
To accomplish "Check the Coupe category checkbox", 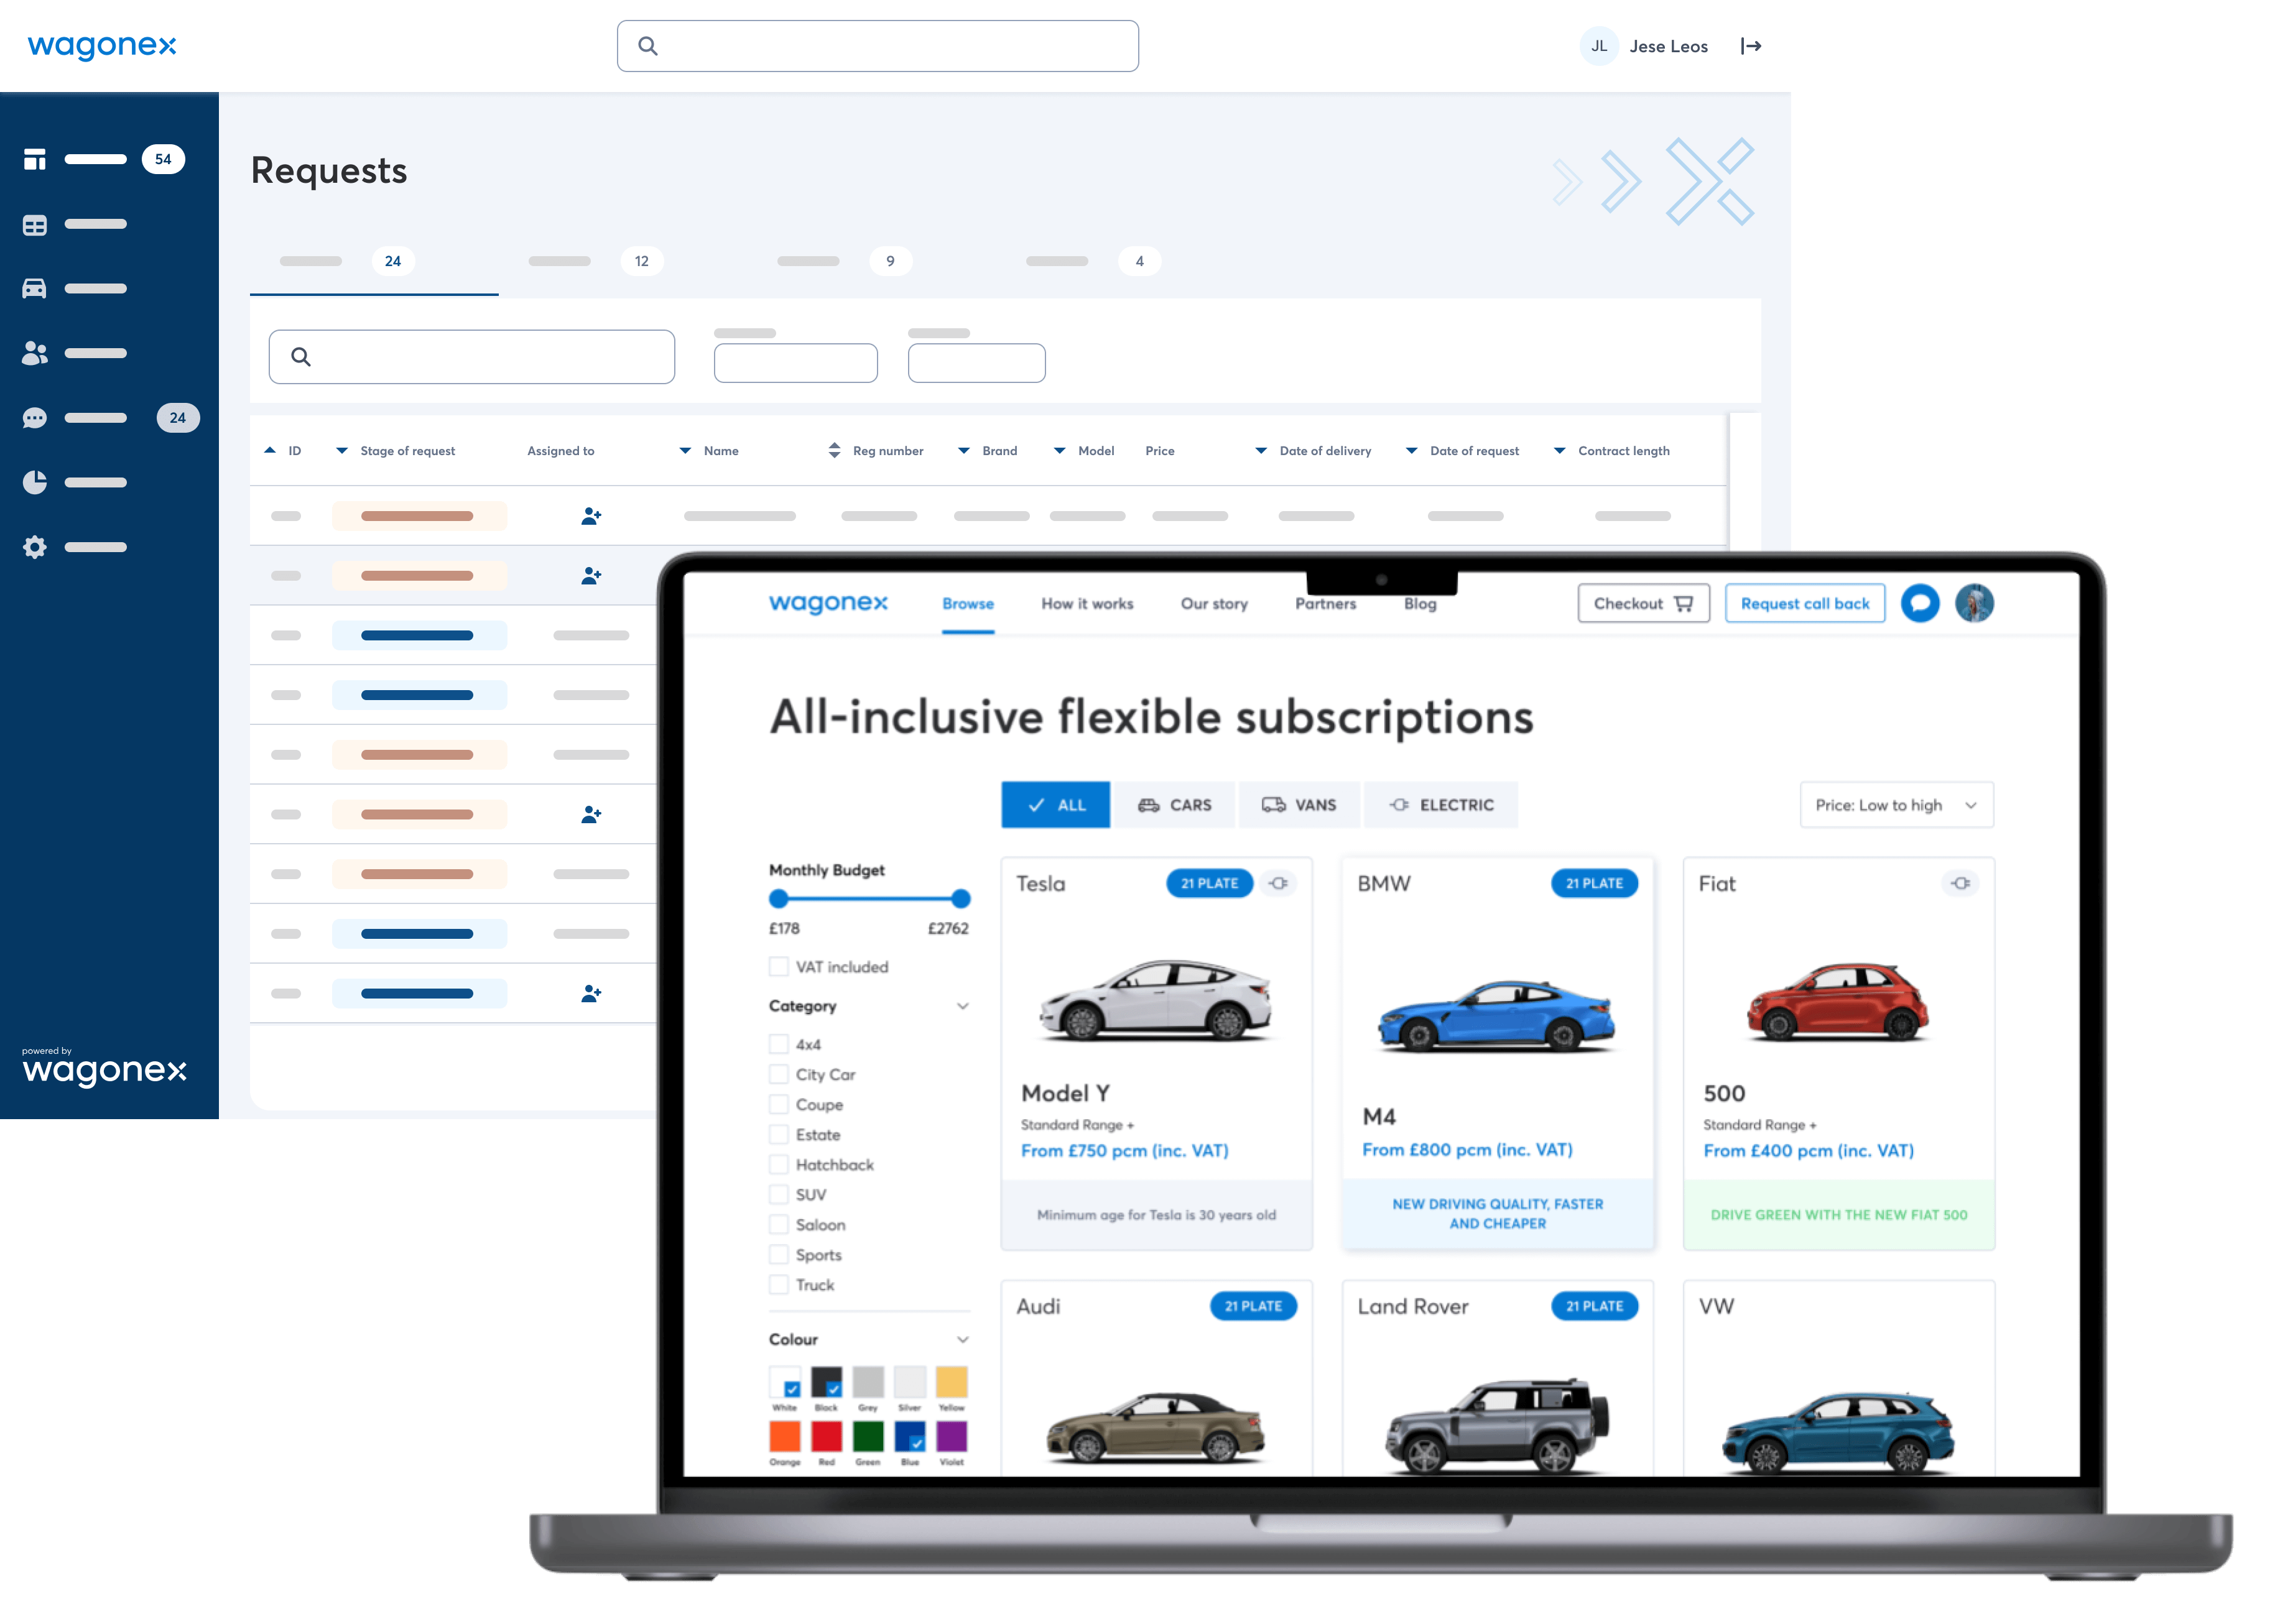I will click(x=778, y=1104).
